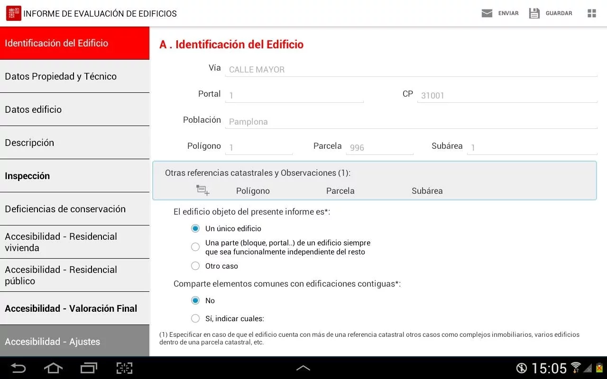Go to Datos edificio section
The height and width of the screenshot is (379, 607).
(x=74, y=109)
